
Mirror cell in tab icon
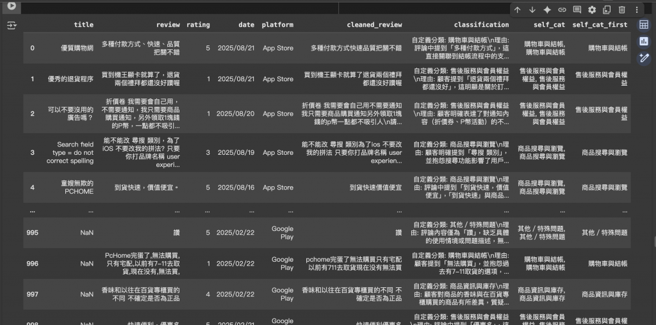pos(607,10)
